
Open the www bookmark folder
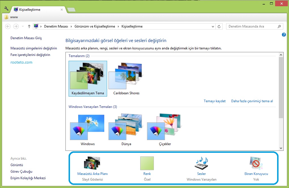coord(11,17)
